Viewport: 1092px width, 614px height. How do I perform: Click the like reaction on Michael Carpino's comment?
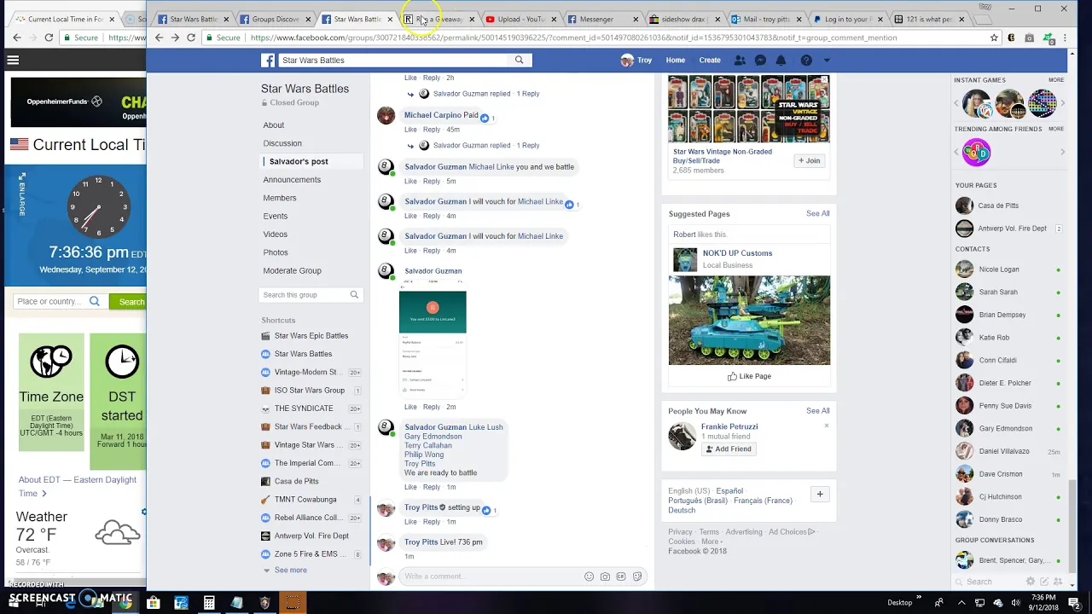[485, 118]
